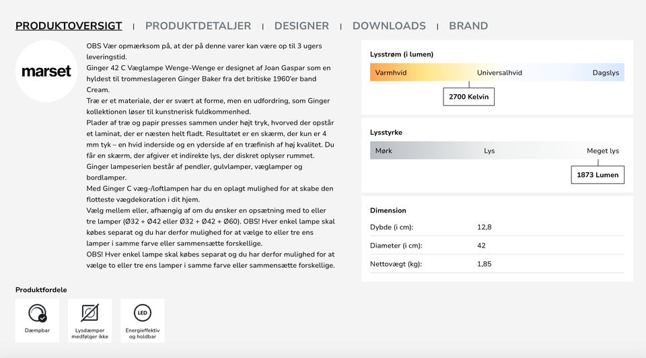The image size is (646, 358).
Task: Click the Lysstrøm (i lumen) heading
Action: pyautogui.click(x=402, y=55)
